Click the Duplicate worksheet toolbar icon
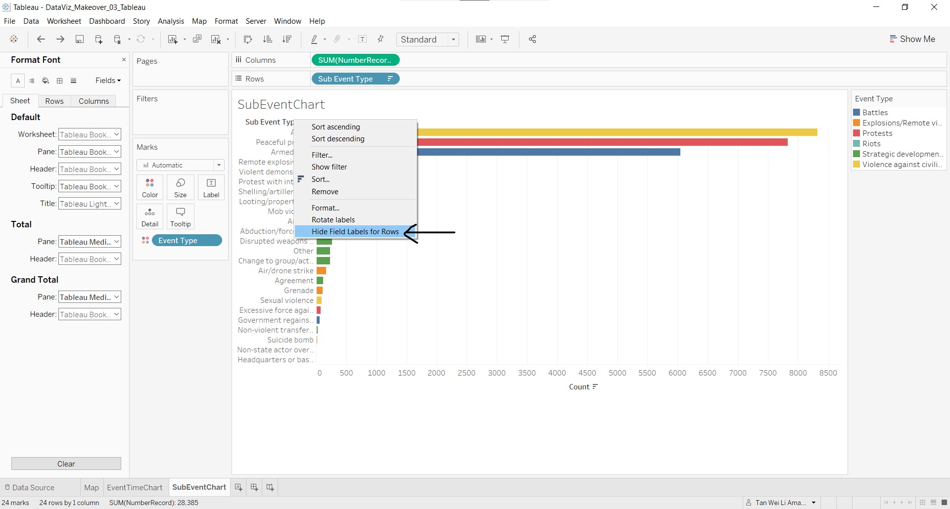 pyautogui.click(x=197, y=40)
